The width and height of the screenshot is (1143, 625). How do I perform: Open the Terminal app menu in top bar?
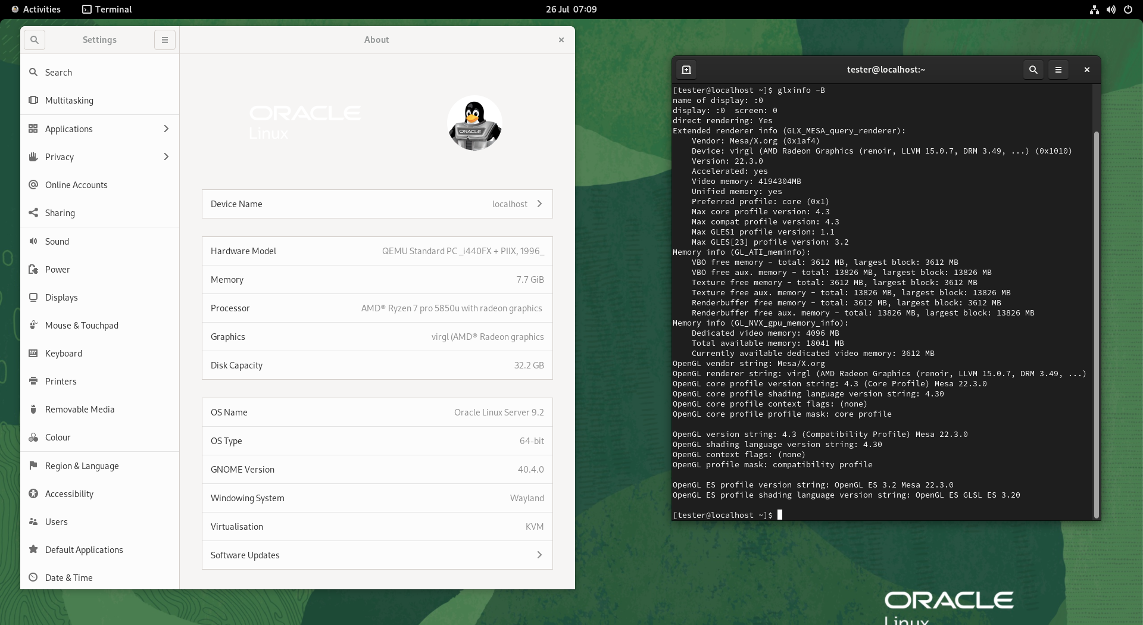tap(107, 10)
